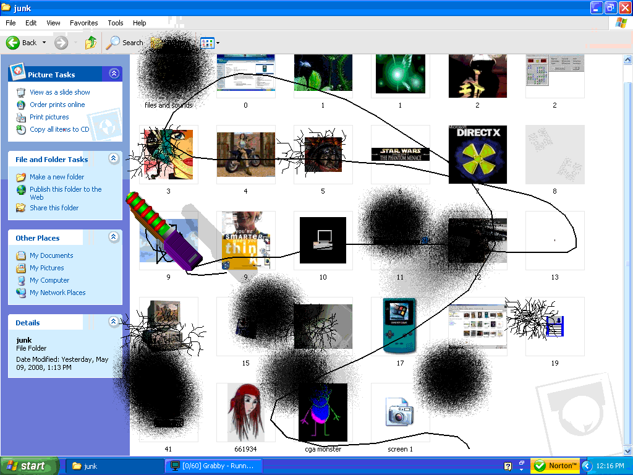633x475 pixels.
Task: Open the Back history dropdown arrow
Action: tap(44, 43)
